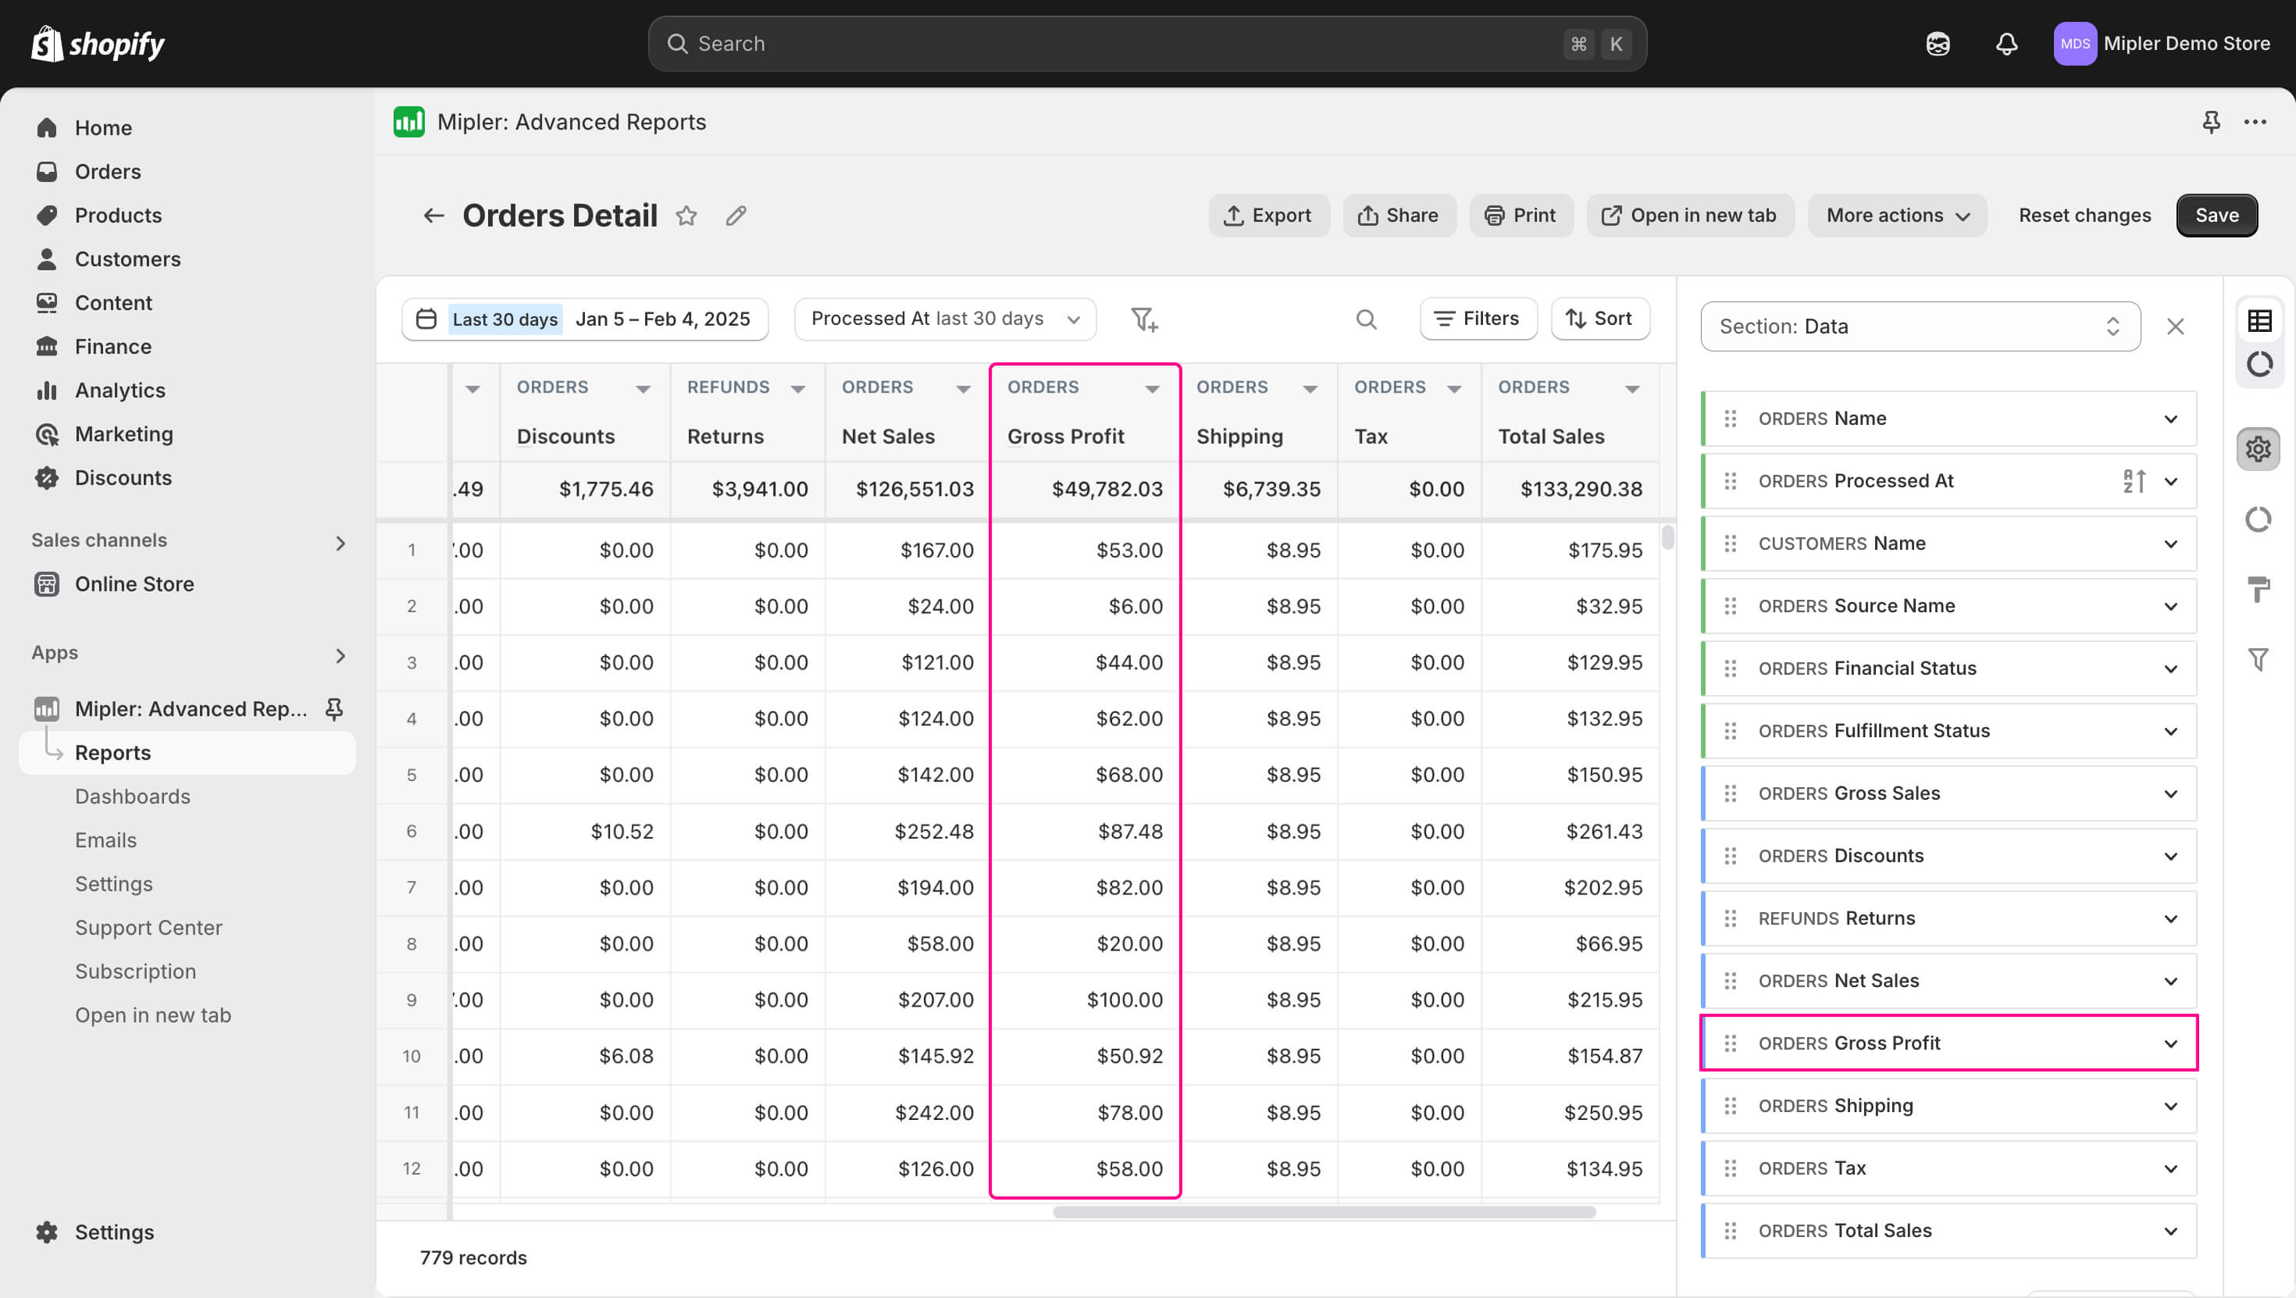Open the table view icon in right rail
Image resolution: width=2296 pixels, height=1298 pixels.
2259,321
